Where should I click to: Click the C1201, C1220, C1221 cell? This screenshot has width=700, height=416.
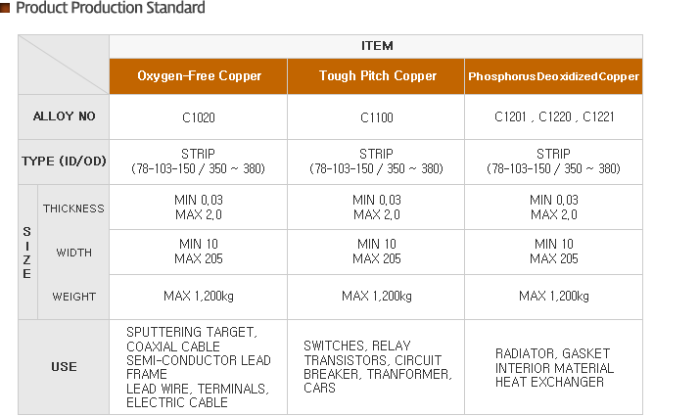[553, 116]
